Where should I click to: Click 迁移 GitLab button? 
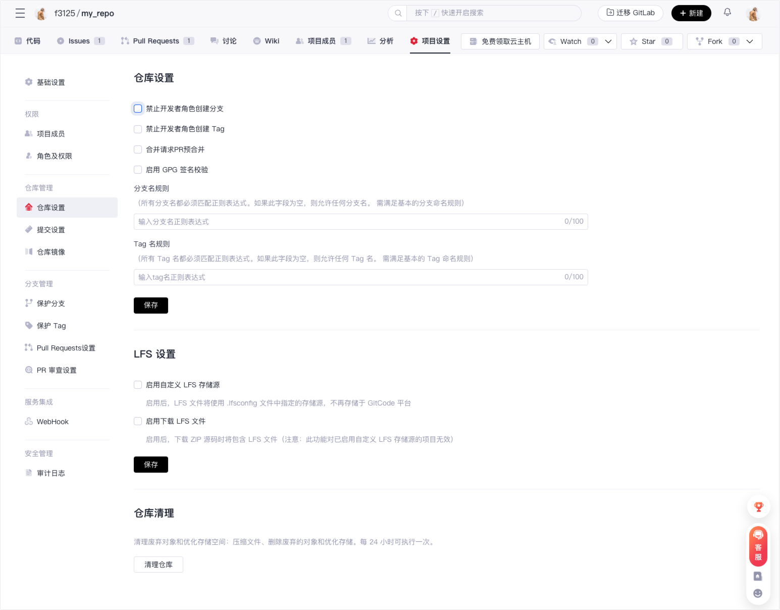pyautogui.click(x=630, y=13)
